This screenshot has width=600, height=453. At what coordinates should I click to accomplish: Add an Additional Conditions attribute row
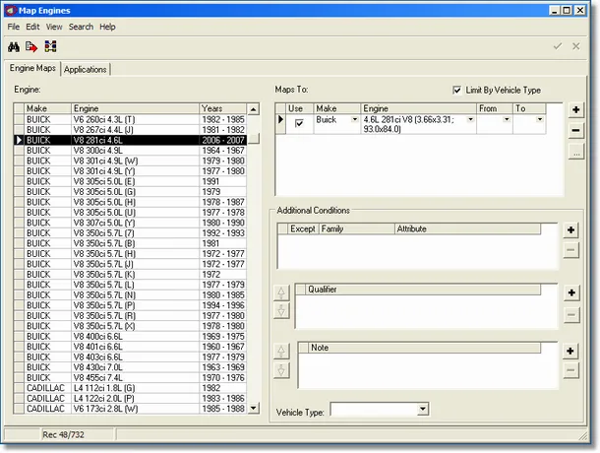(x=570, y=230)
